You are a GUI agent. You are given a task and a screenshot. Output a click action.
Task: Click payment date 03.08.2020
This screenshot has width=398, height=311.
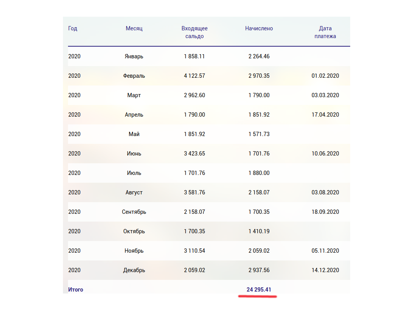coord(325,192)
